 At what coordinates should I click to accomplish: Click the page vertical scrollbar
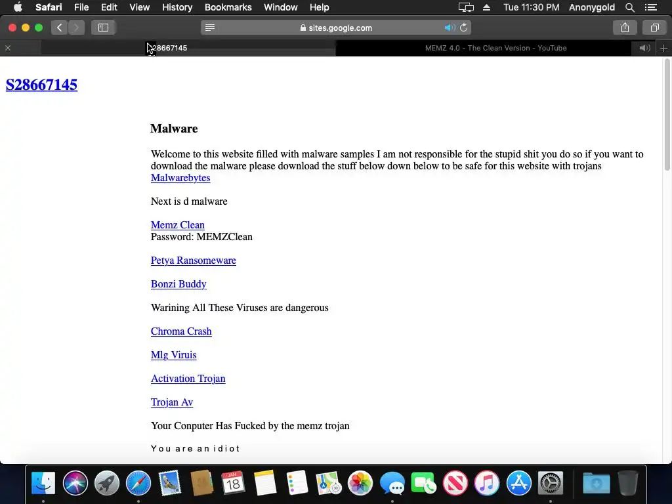[667, 115]
